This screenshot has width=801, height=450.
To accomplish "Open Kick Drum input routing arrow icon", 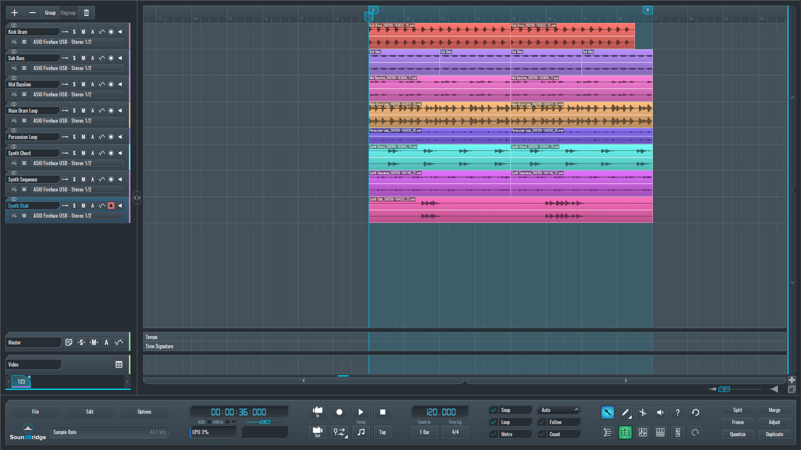I will point(65,32).
